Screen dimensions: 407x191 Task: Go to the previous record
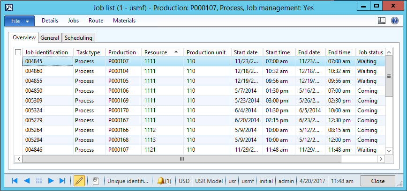tap(27, 181)
